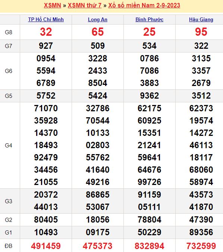Screen dimensions: 223x252
Task: Select G4 number 58974
Action: (x=201, y=182)
